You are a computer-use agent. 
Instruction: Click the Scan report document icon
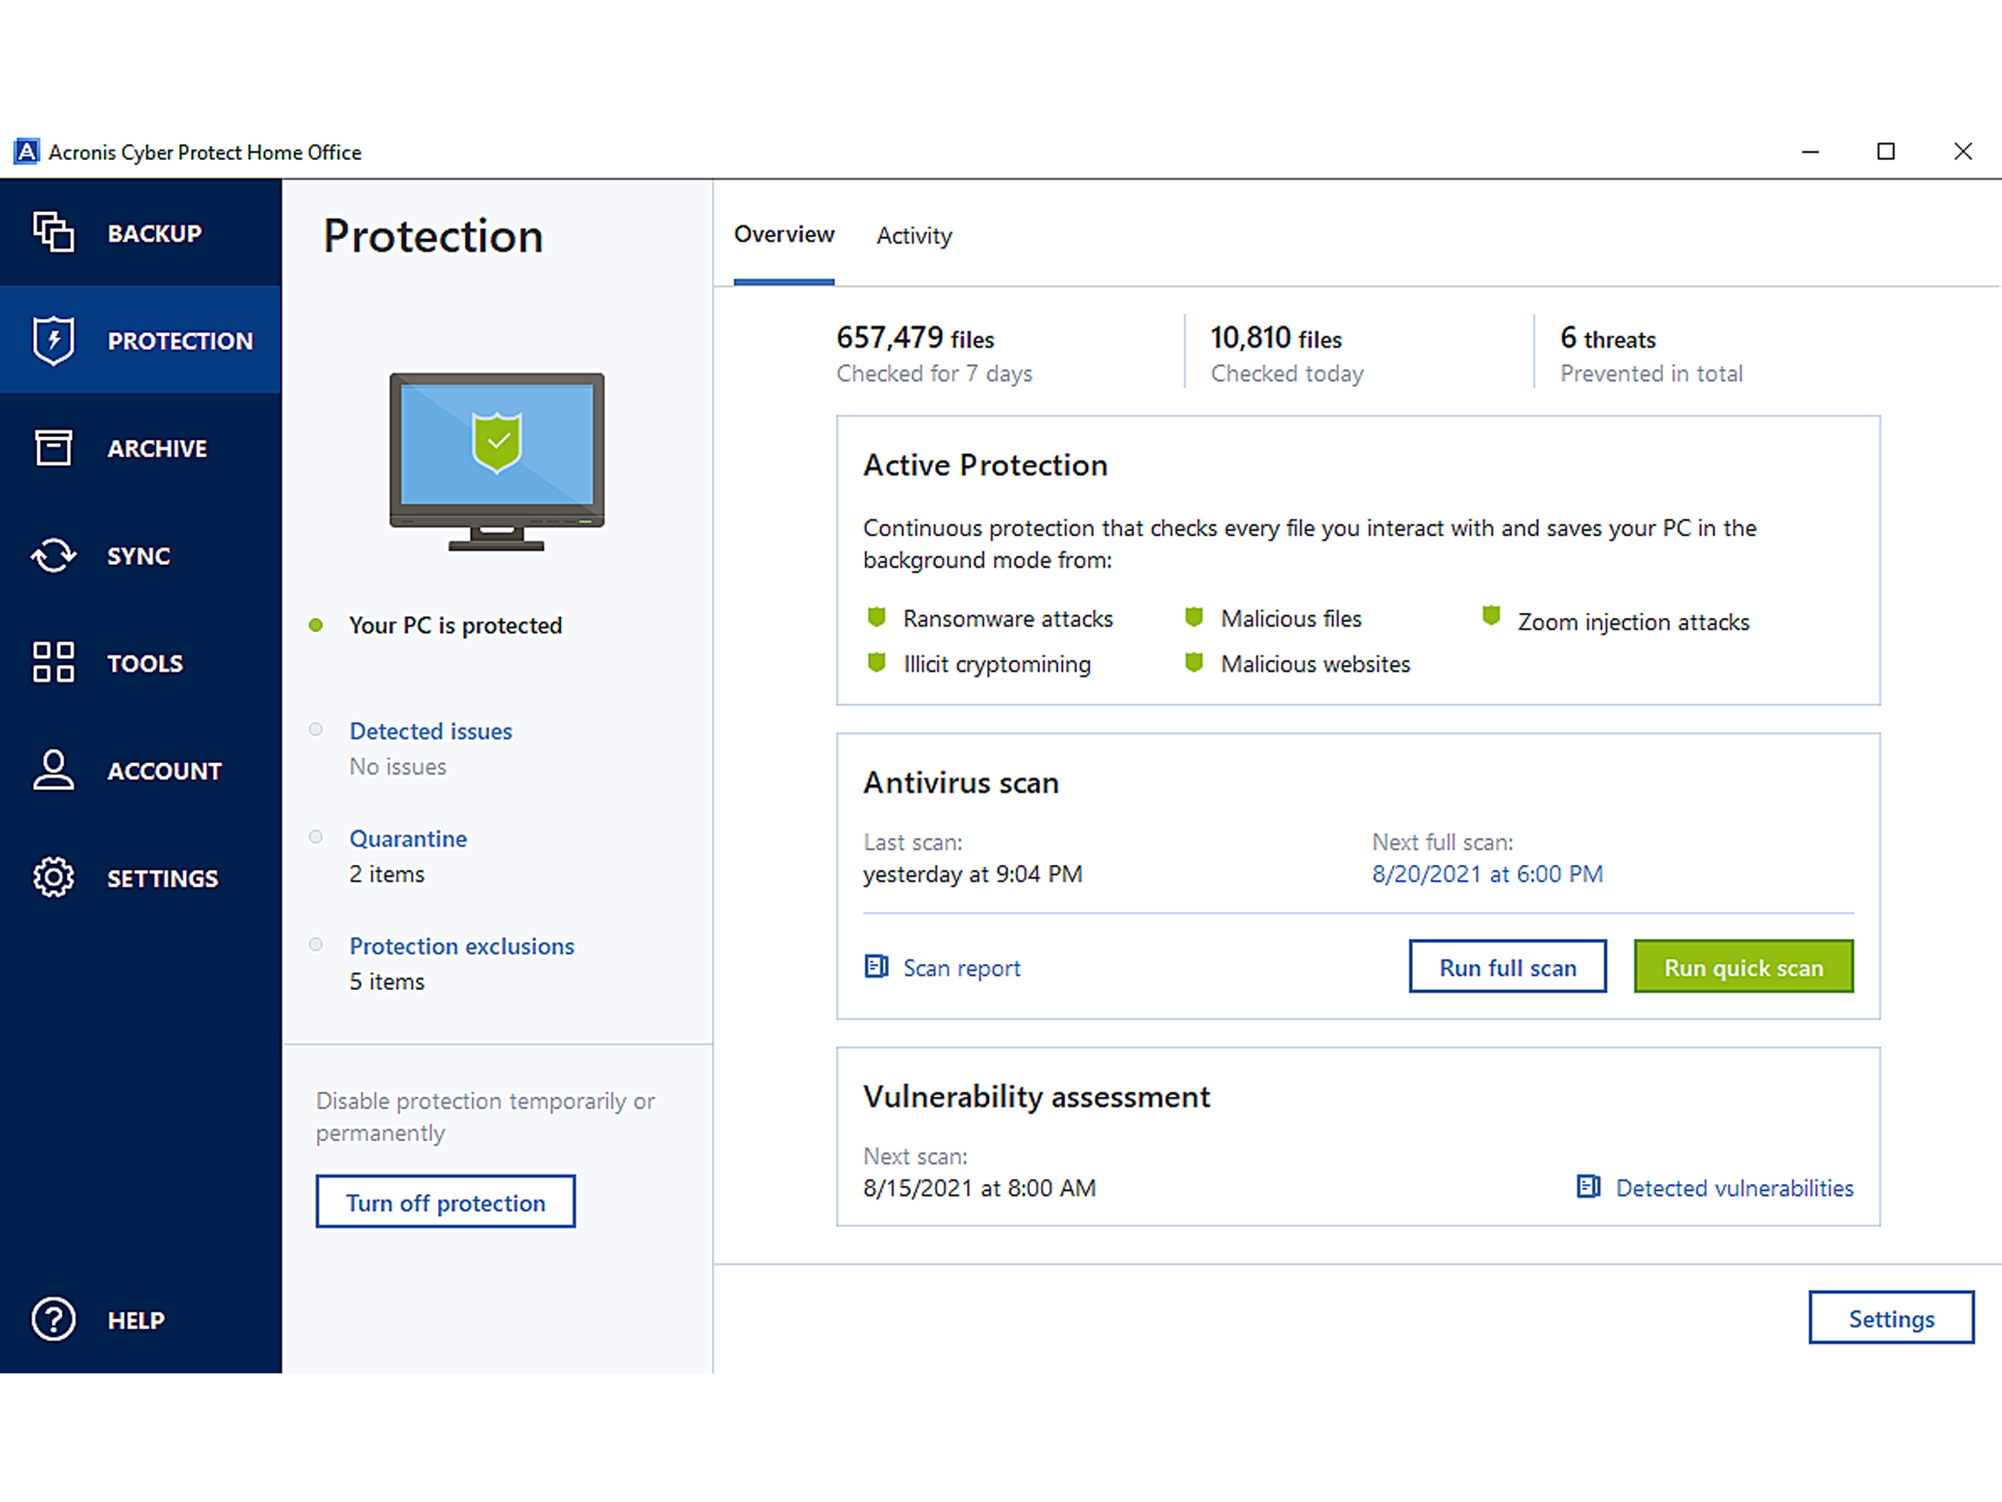[x=876, y=967]
